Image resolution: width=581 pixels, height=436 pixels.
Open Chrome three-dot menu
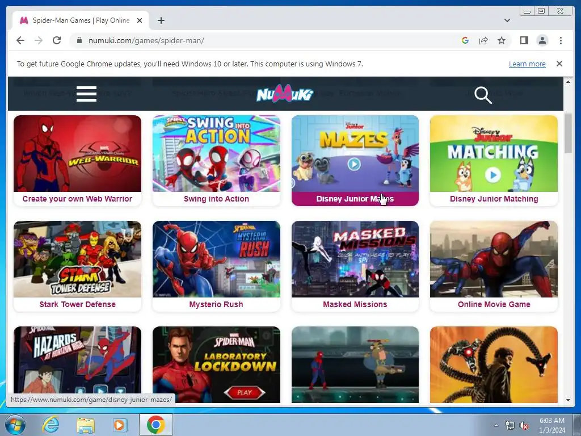point(561,40)
